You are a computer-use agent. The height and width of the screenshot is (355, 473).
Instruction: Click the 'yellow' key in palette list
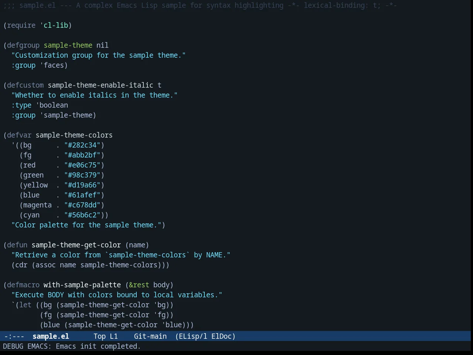(35, 185)
